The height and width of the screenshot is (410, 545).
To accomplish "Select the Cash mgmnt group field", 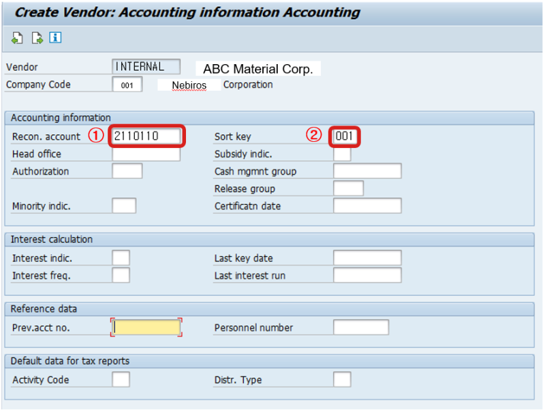I will (367, 171).
